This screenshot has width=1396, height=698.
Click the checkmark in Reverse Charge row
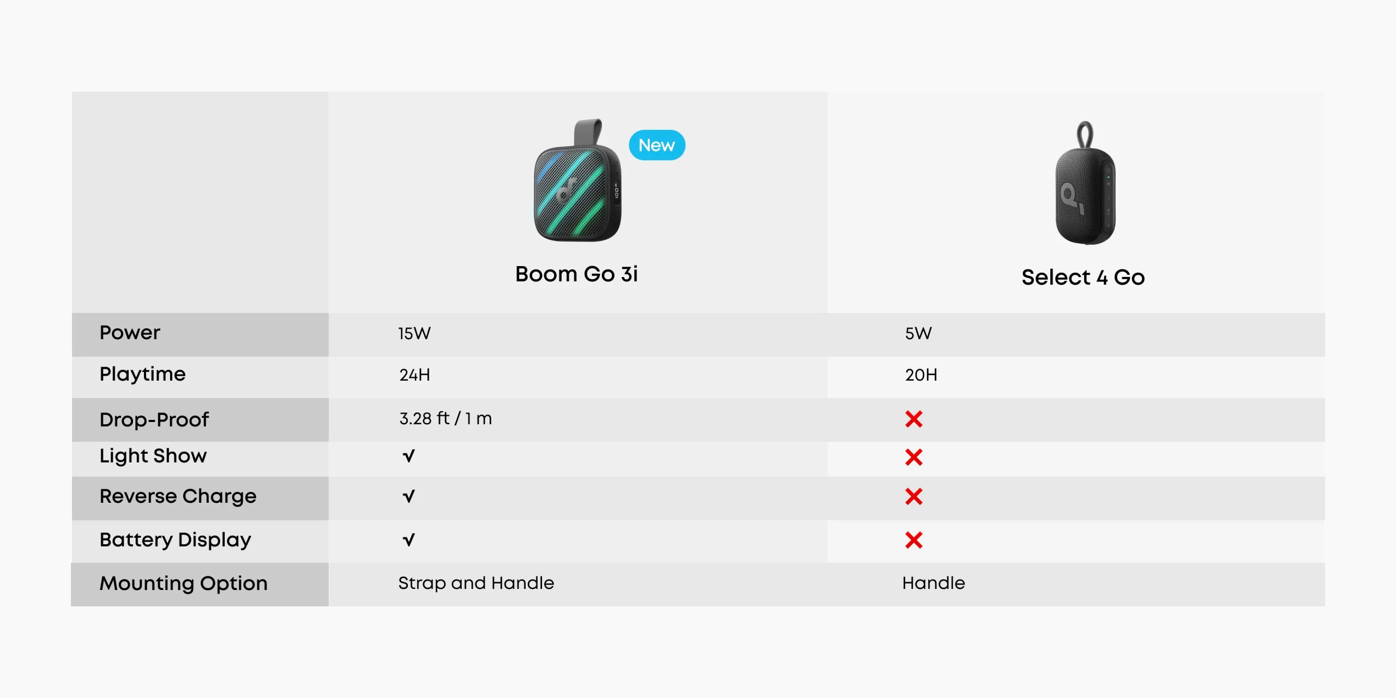pyautogui.click(x=408, y=496)
